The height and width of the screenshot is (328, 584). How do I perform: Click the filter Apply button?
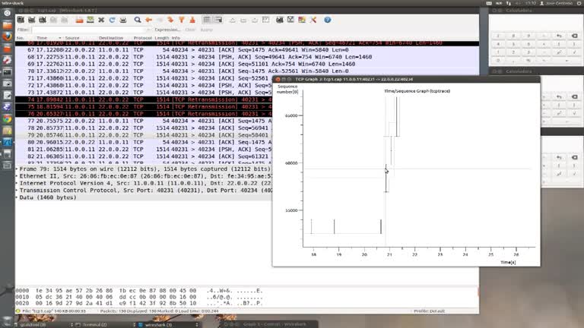point(206,30)
